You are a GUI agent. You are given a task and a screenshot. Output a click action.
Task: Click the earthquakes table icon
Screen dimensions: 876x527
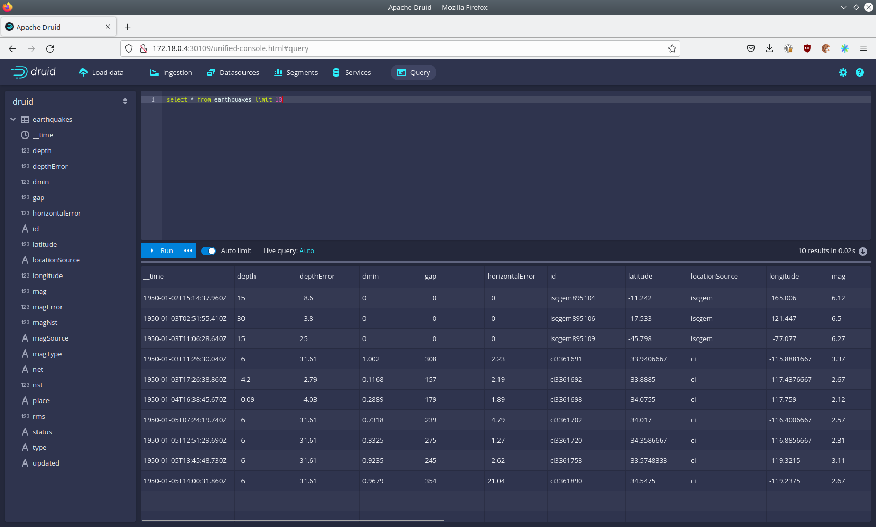pyautogui.click(x=25, y=119)
